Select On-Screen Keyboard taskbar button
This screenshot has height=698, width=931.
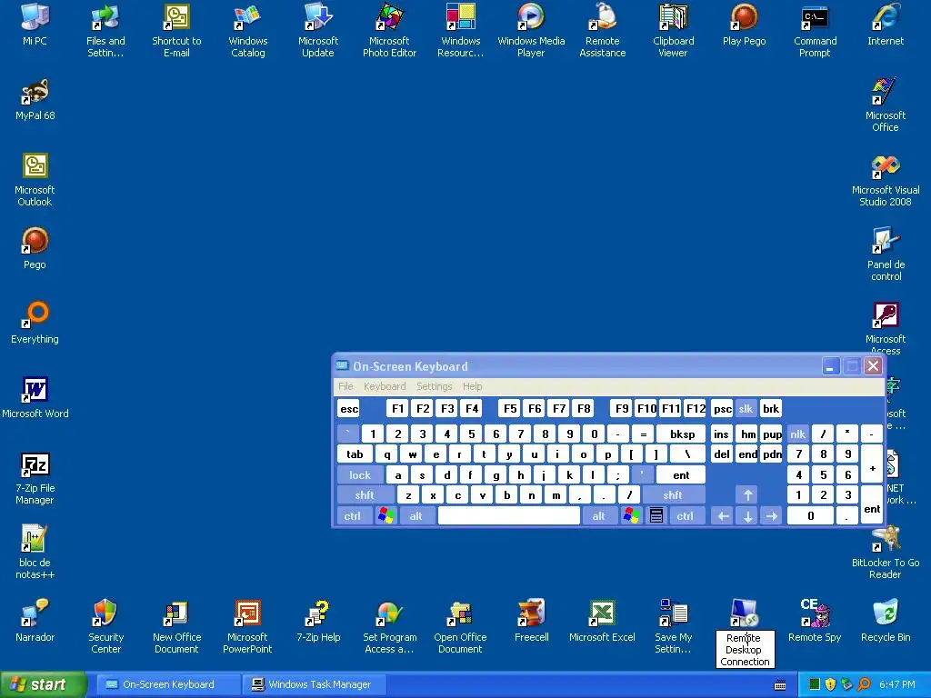click(168, 684)
